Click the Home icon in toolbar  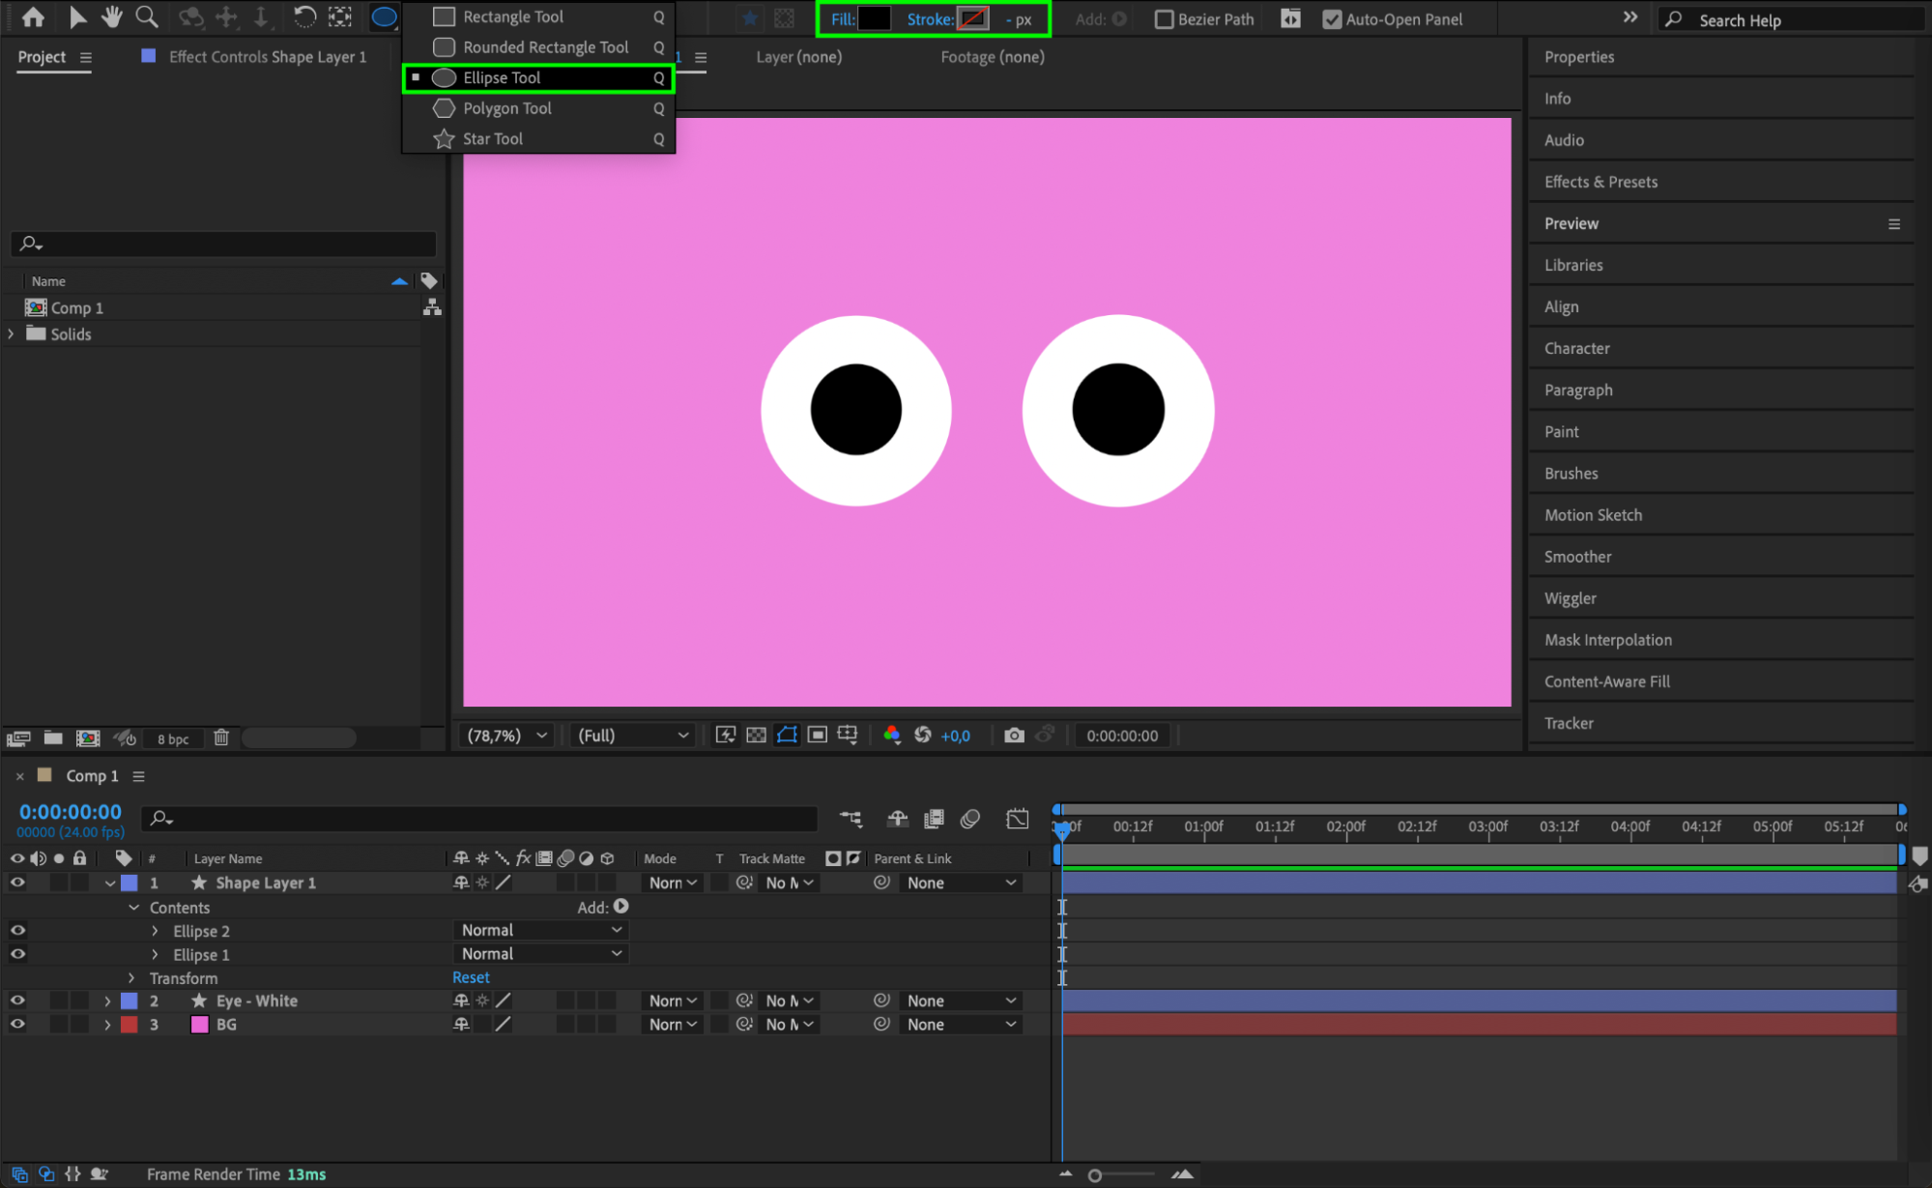[33, 16]
